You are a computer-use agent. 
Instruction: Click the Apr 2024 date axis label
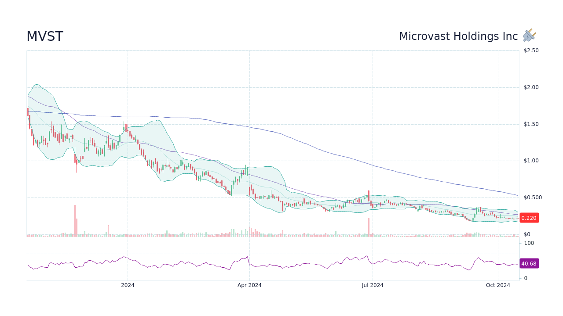pyautogui.click(x=249, y=285)
